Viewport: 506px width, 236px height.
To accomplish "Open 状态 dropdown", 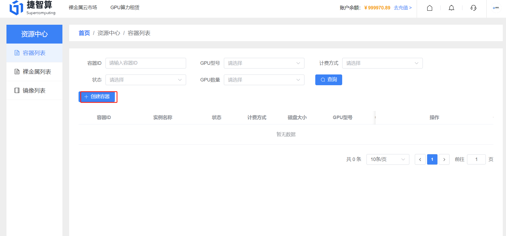I will point(146,80).
